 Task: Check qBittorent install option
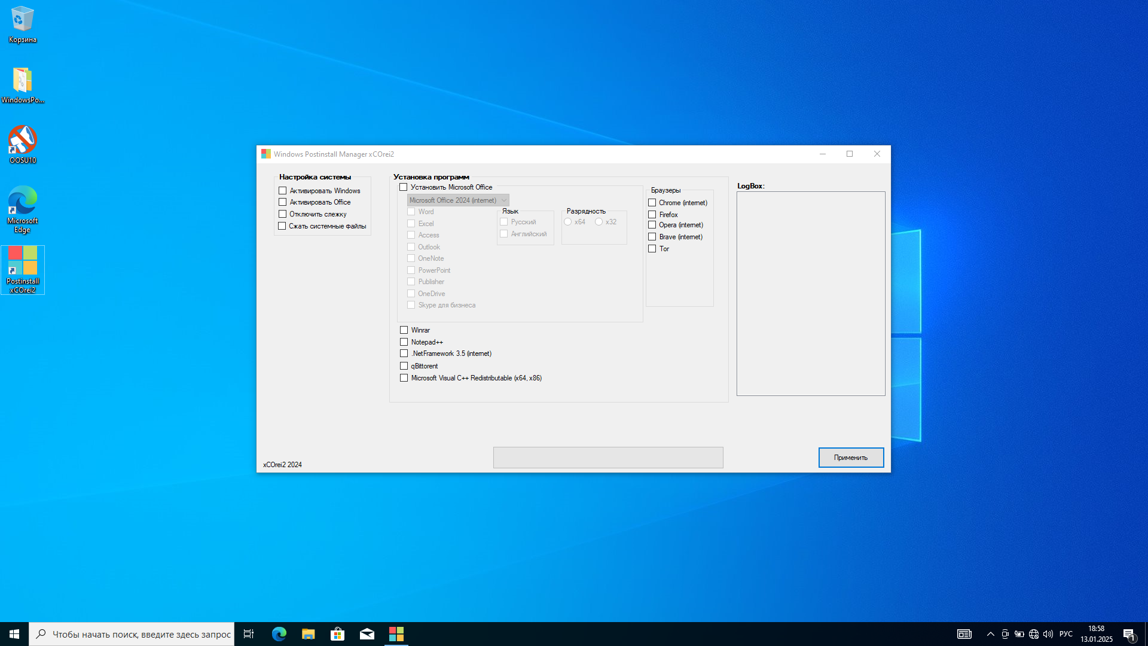click(x=404, y=366)
